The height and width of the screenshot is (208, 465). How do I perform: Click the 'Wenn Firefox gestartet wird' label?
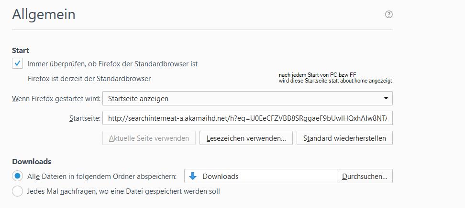click(x=56, y=99)
